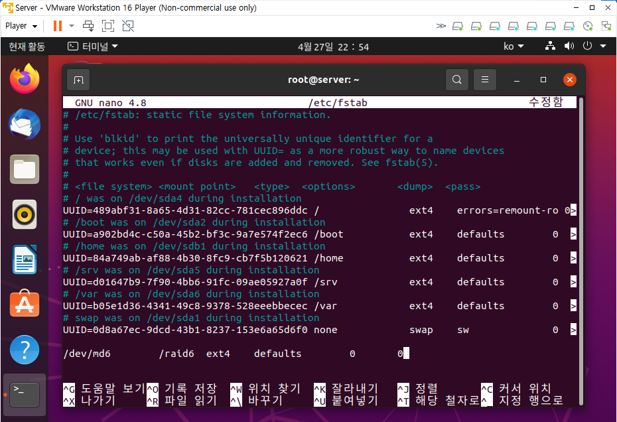Viewport: 617px width, 422px height.
Task: Click the ^C 커서 위치 shortcut
Action: (x=516, y=389)
